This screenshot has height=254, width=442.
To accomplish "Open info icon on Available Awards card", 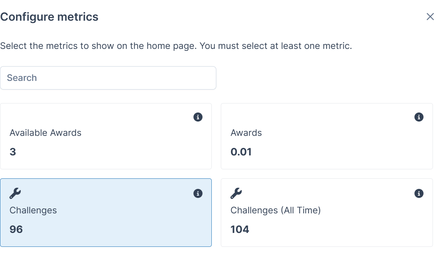I will 198,117.
